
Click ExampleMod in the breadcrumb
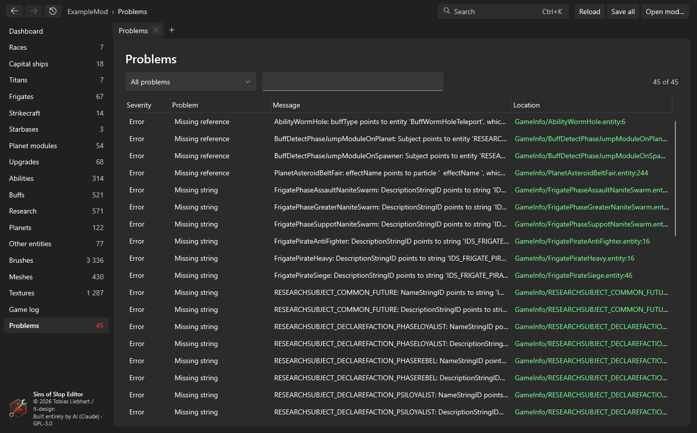[88, 12]
